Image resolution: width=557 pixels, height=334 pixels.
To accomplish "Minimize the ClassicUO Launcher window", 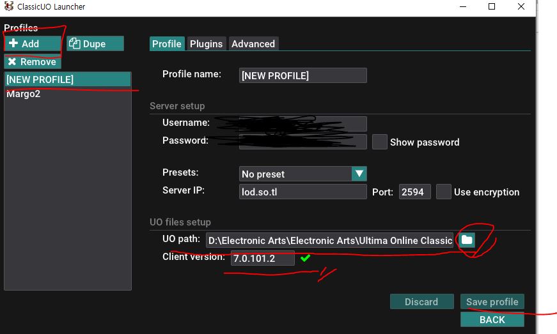I will 463,6.
